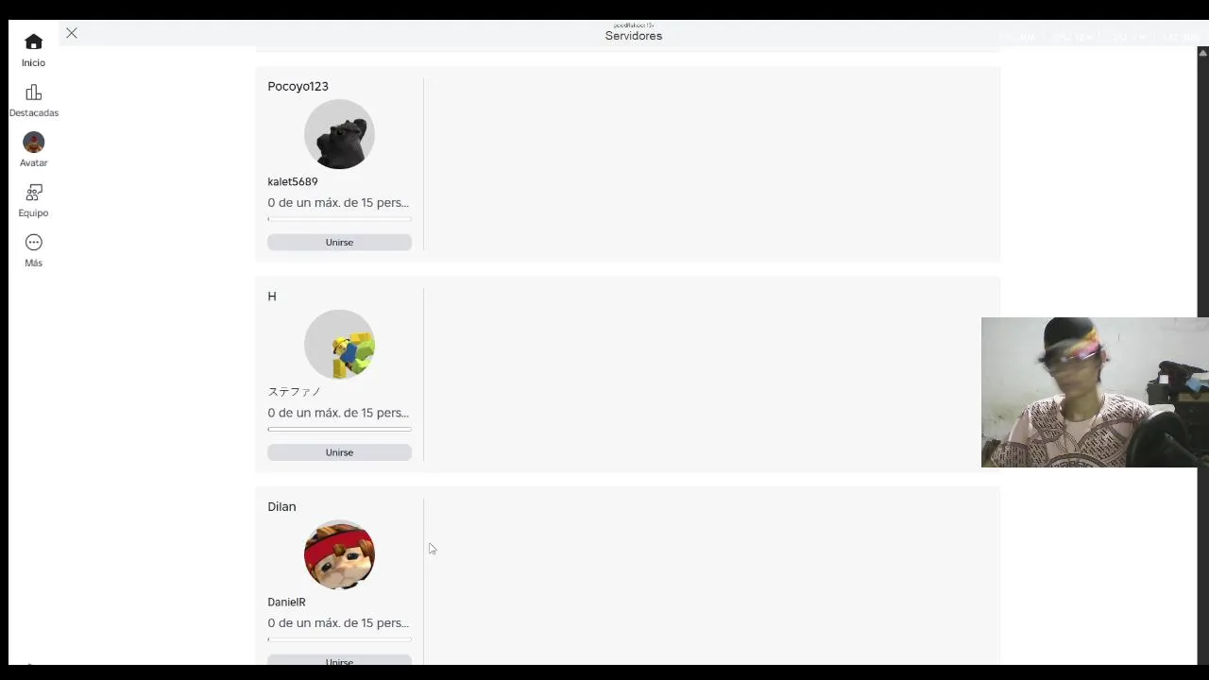Click DanielR's red bandana avatar
Viewport: 1209px width, 680px height.
click(x=339, y=555)
